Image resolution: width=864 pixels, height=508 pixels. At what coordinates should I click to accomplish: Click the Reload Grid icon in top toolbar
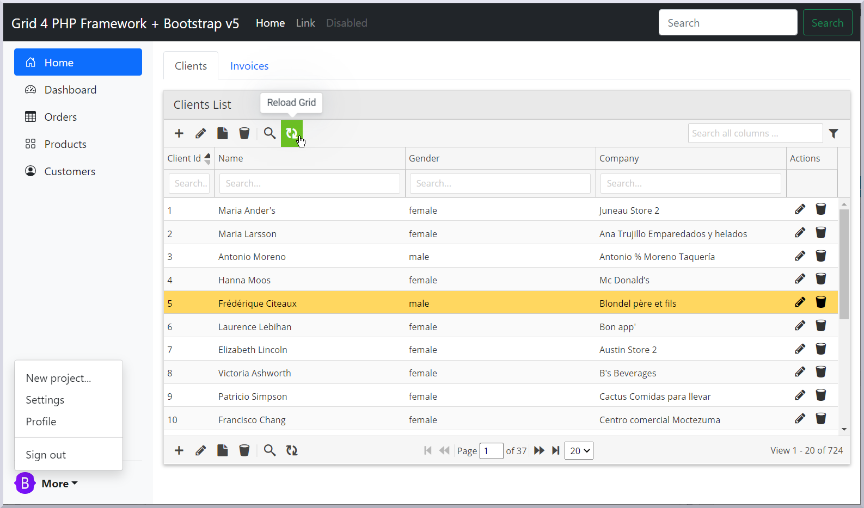291,133
